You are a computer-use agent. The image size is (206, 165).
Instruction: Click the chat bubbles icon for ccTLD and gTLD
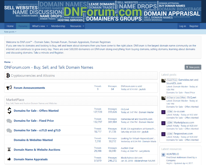[x=9, y=130]
